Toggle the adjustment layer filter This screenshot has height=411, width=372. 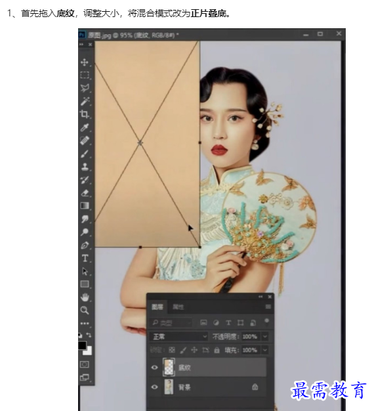pos(216,322)
